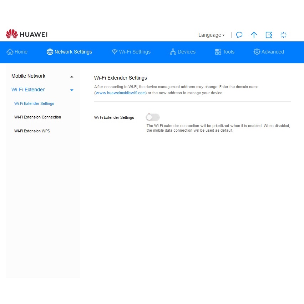
Task: Select Wi-Fi Extender Settings sidebar item
Action: 34,103
